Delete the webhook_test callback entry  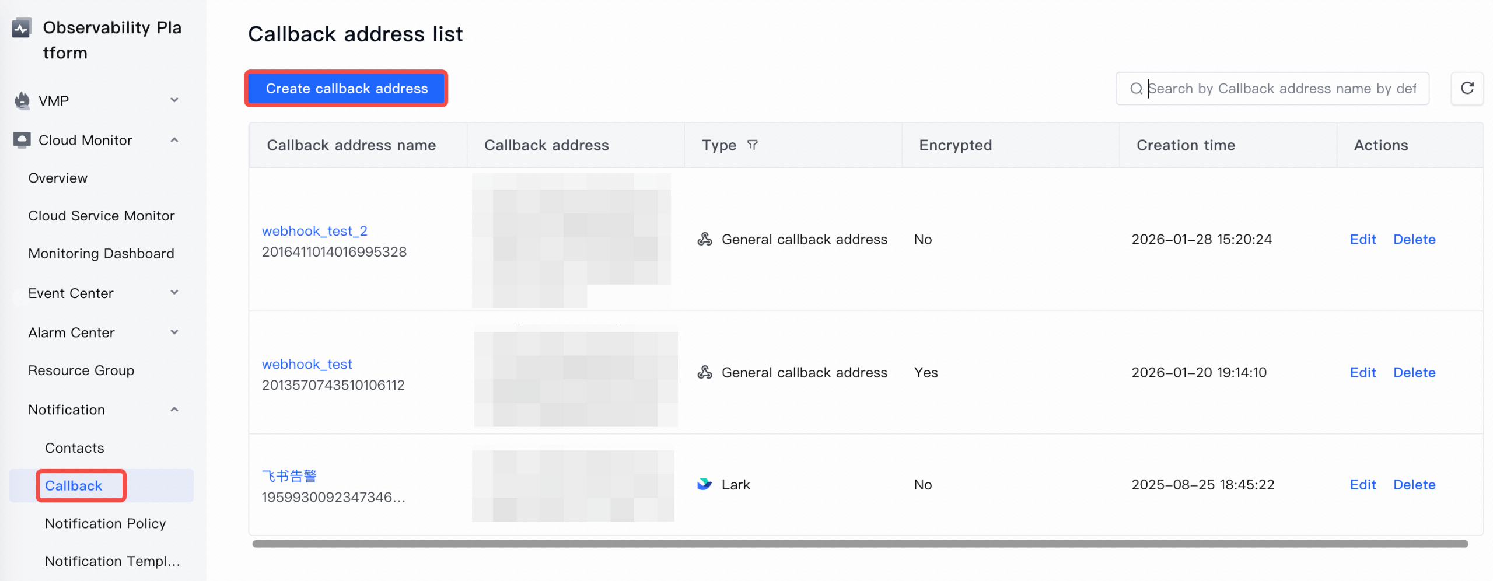[x=1414, y=372]
